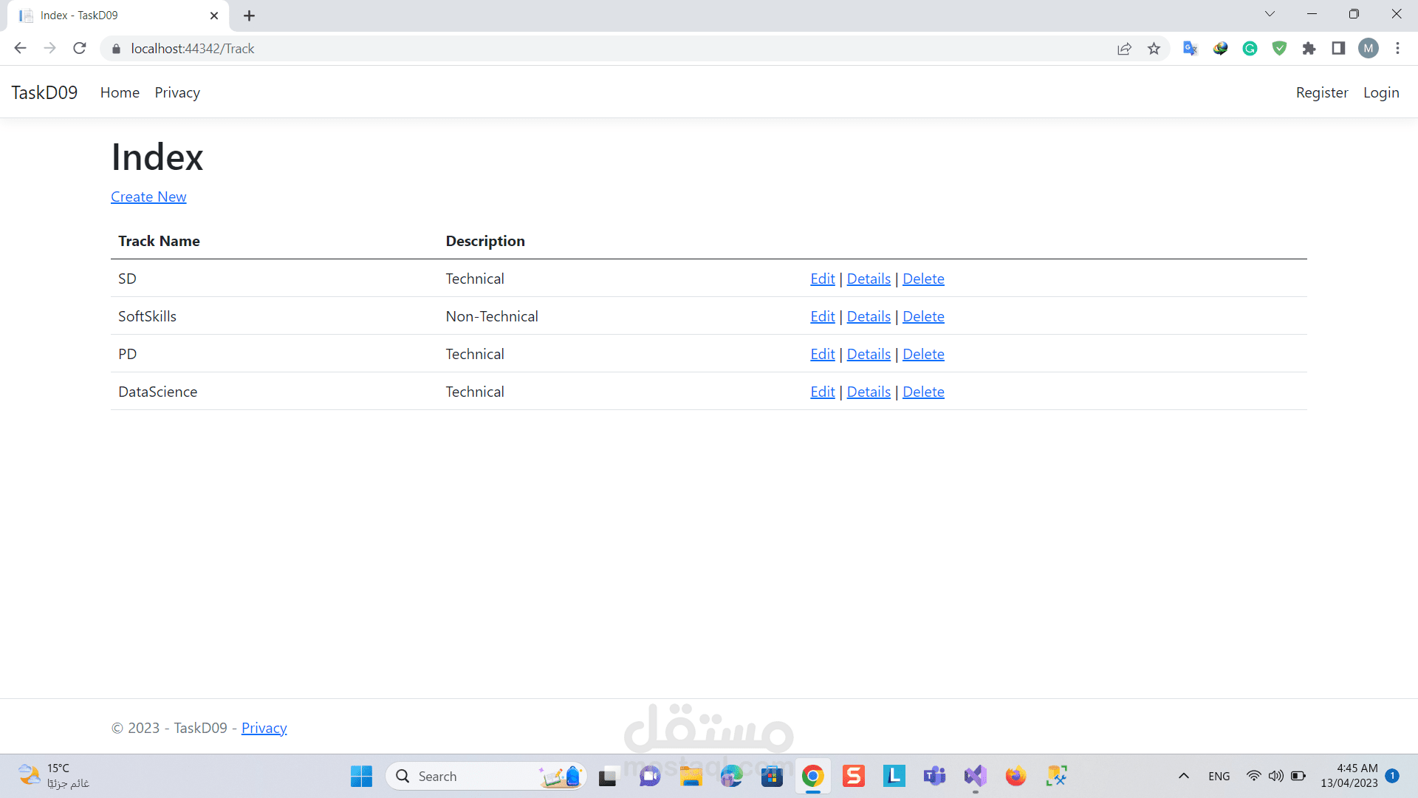
Task: Open the tab search chevron dropdown
Action: pos(1270,14)
